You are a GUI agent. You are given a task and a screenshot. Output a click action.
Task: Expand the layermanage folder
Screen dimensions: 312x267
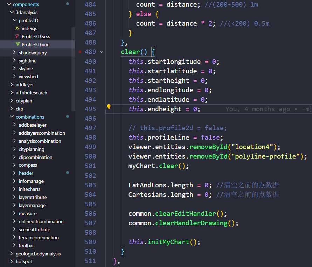(14, 205)
